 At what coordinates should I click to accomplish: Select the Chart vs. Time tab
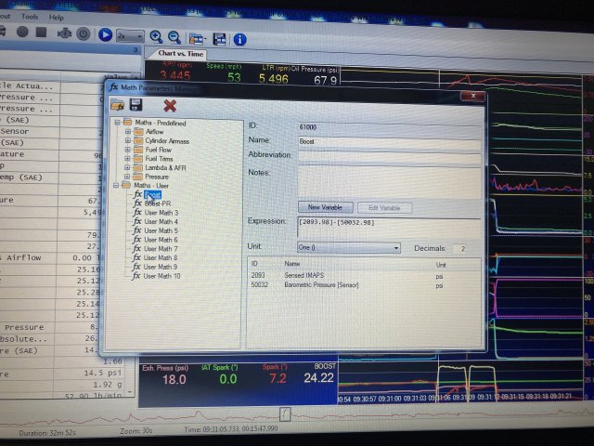pos(180,54)
